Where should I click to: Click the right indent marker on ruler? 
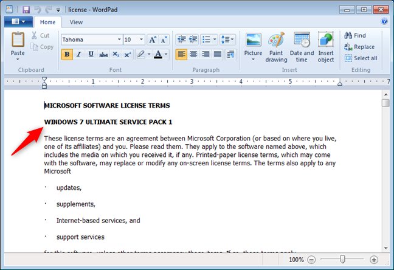coord(340,83)
